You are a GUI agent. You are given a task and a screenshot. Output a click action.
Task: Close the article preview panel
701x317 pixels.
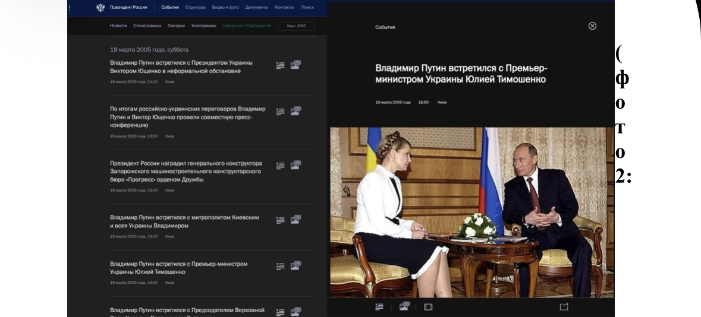click(592, 26)
